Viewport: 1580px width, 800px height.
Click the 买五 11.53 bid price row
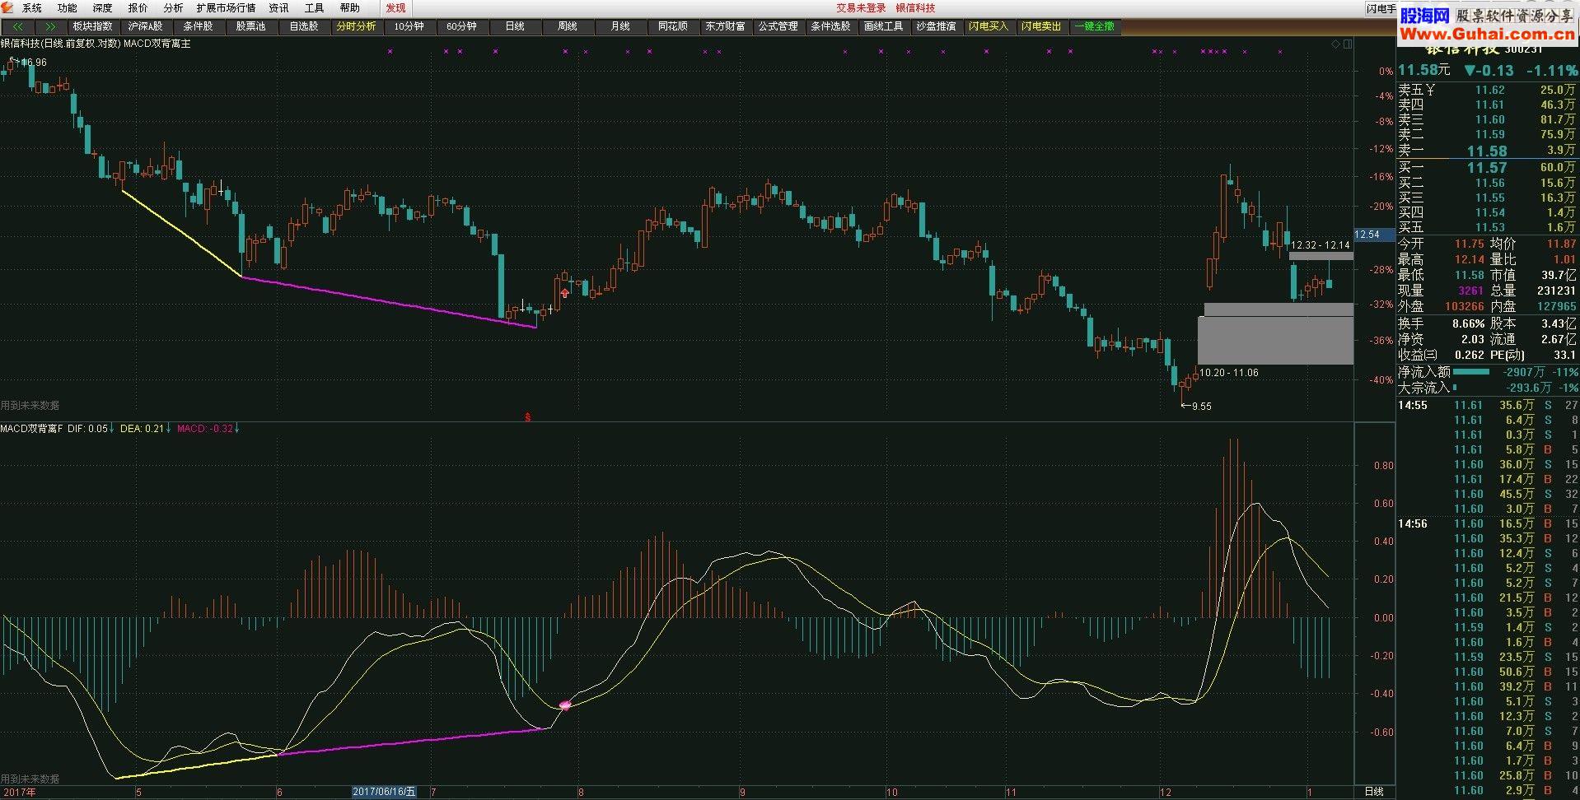tap(1487, 227)
